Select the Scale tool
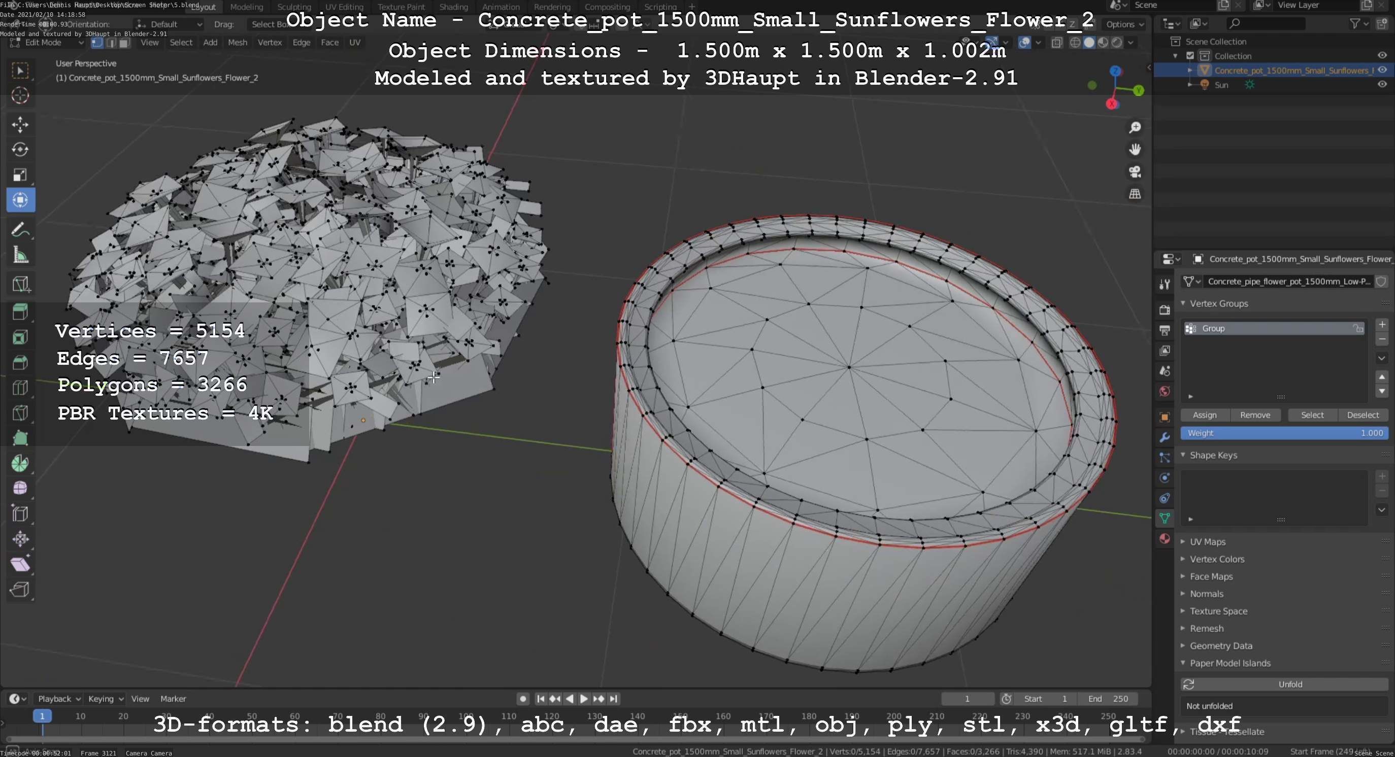 coord(20,175)
